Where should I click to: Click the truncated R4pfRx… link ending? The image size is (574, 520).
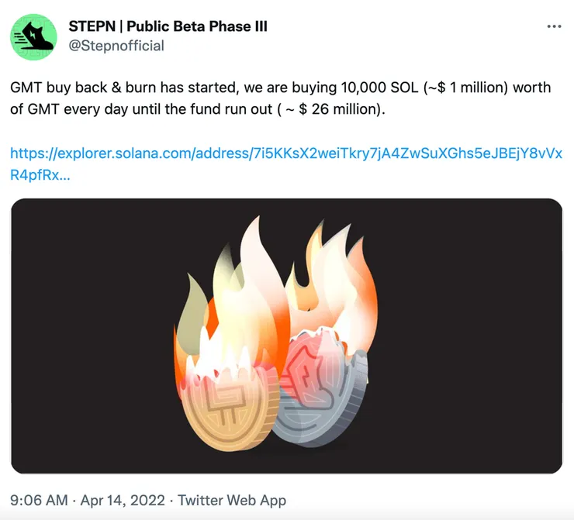40,175
